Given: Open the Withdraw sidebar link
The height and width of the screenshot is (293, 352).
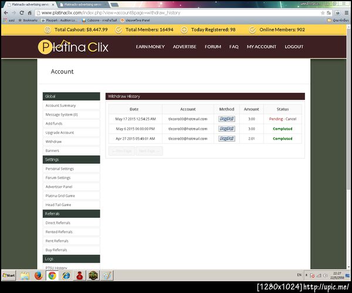Looking at the screenshot, I should (x=71, y=142).
